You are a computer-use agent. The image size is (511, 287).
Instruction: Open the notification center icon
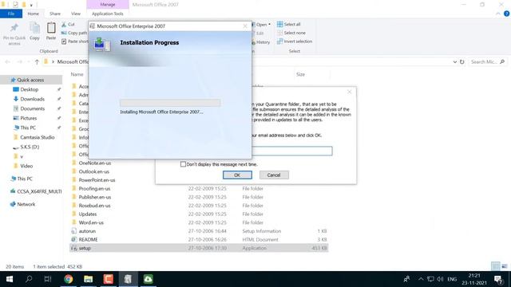pos(498,279)
